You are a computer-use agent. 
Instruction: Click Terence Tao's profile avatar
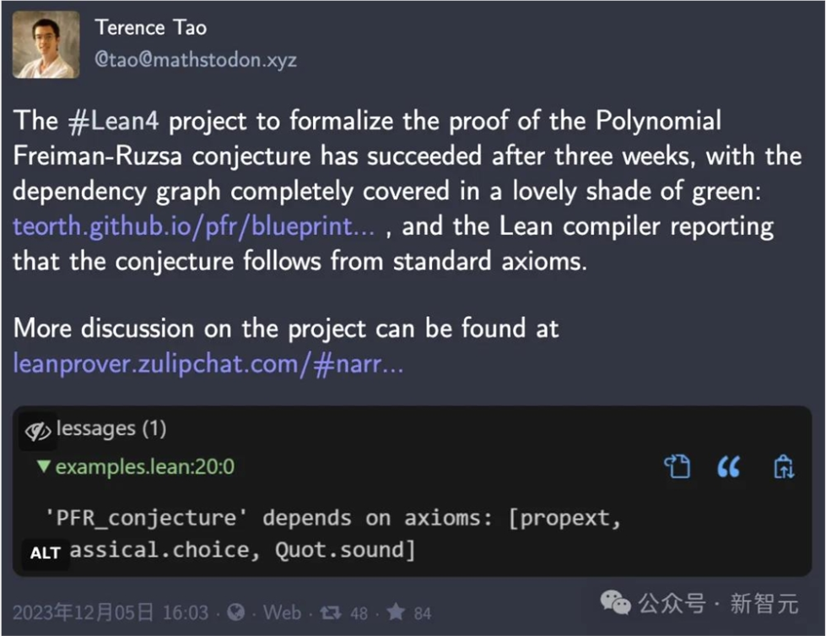46,44
